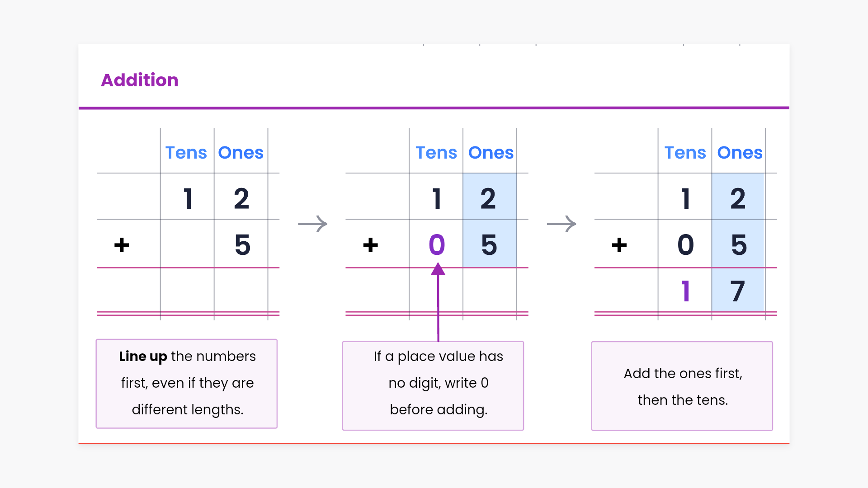868x488 pixels.
Task: Click the plus sign in the middle table
Action: tap(370, 245)
